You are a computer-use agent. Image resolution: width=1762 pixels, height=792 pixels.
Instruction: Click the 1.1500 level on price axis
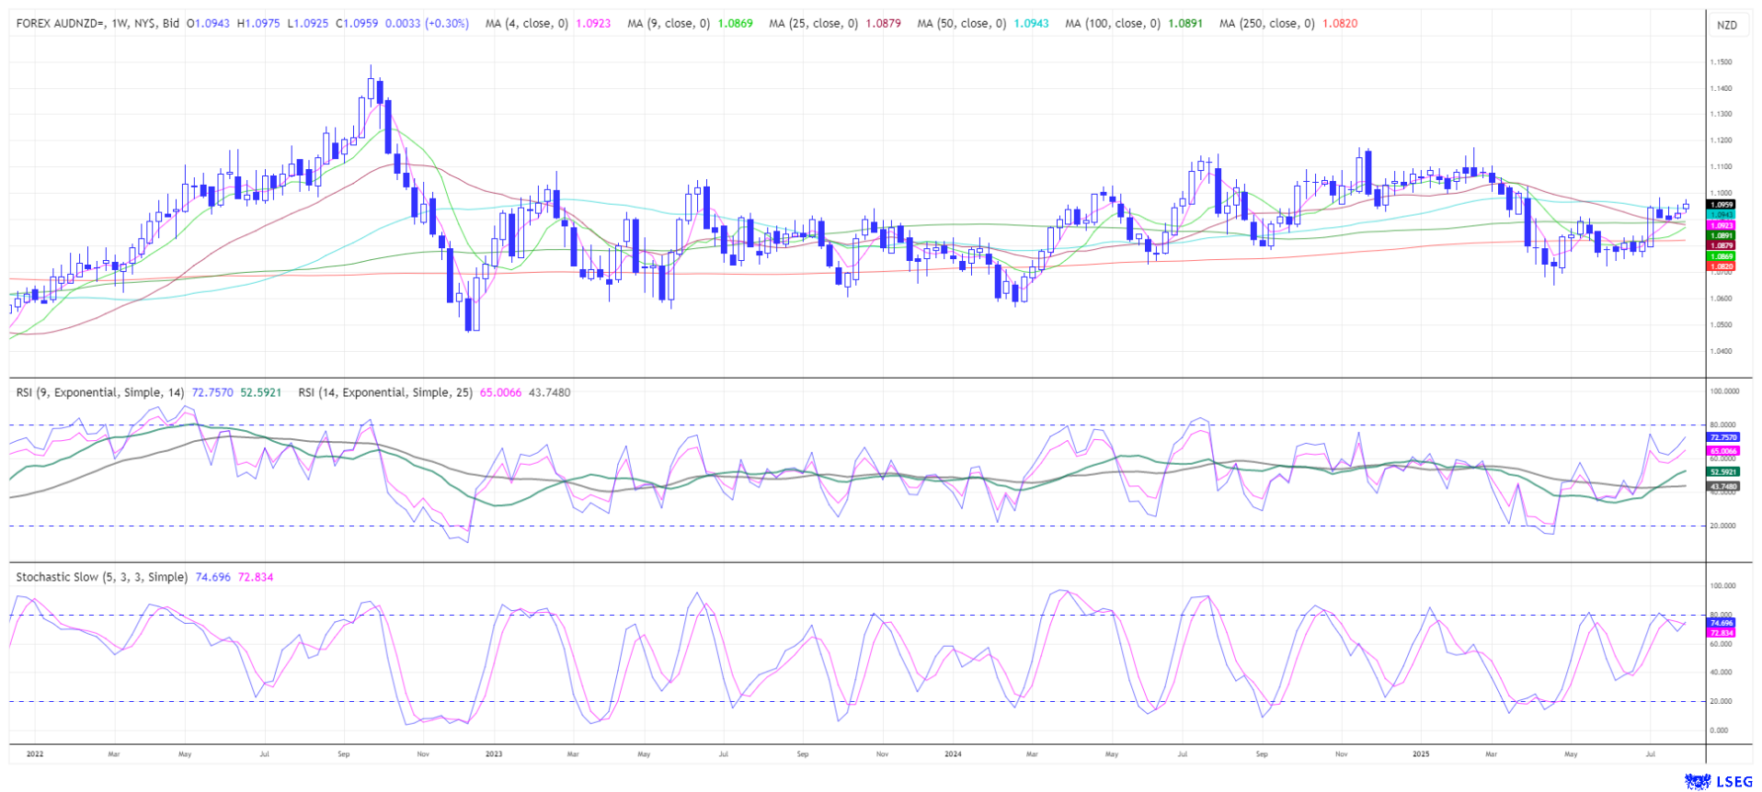(1721, 62)
